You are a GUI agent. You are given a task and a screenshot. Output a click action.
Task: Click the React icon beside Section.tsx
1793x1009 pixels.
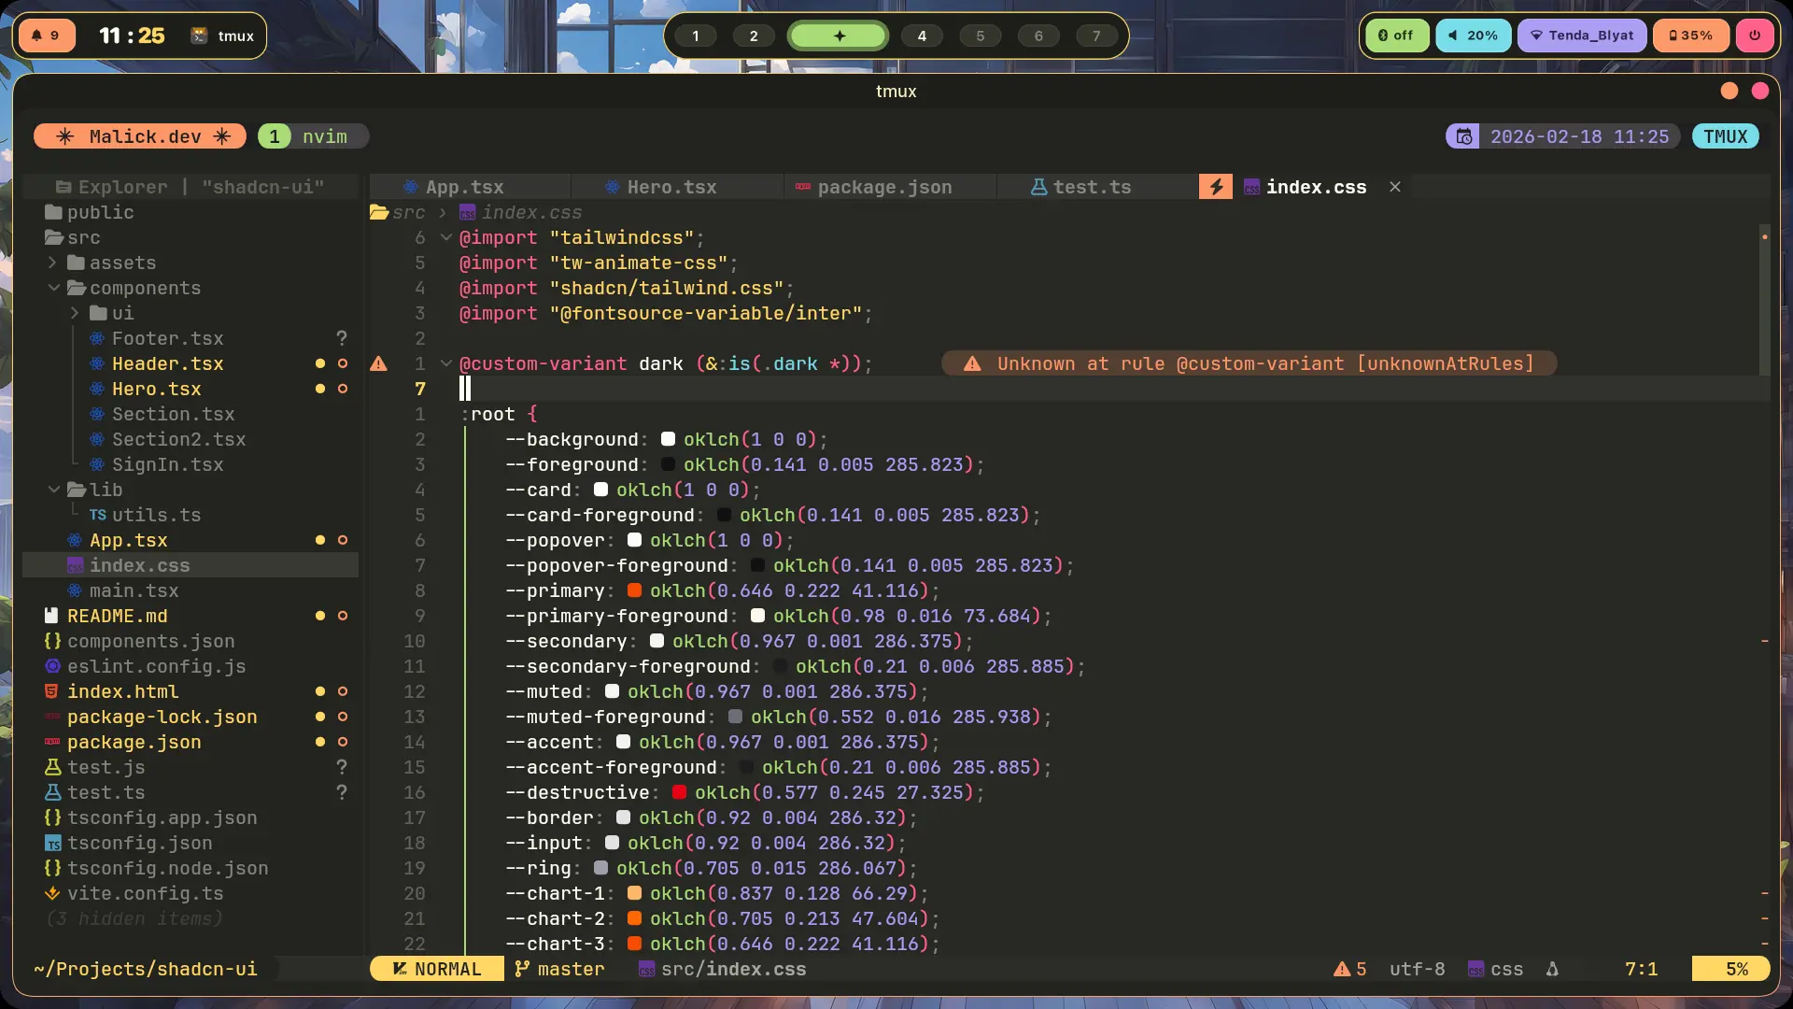click(x=97, y=414)
